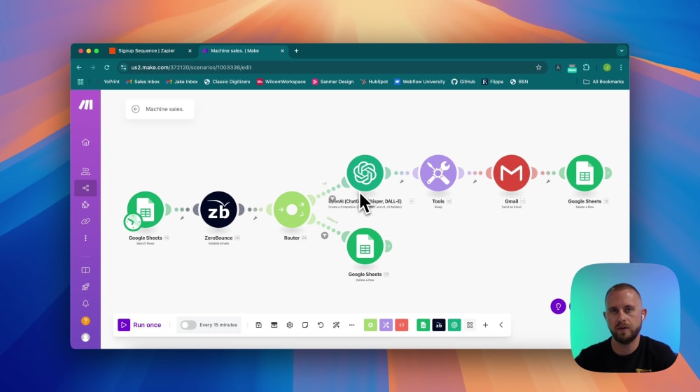This screenshot has width=700, height=392.
Task: Click the Google Sheets favorite in toolbar
Action: 423,325
